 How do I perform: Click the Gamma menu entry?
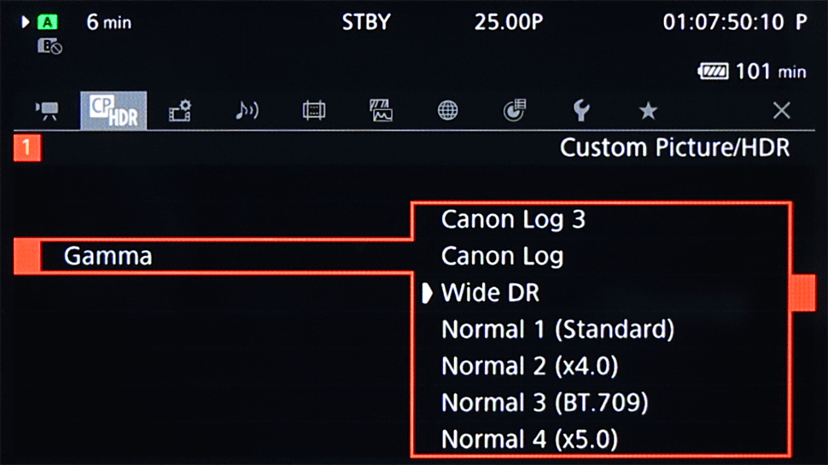213,257
